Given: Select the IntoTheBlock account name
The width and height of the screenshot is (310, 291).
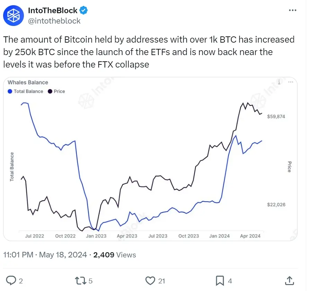Looking at the screenshot, I should [53, 10].
